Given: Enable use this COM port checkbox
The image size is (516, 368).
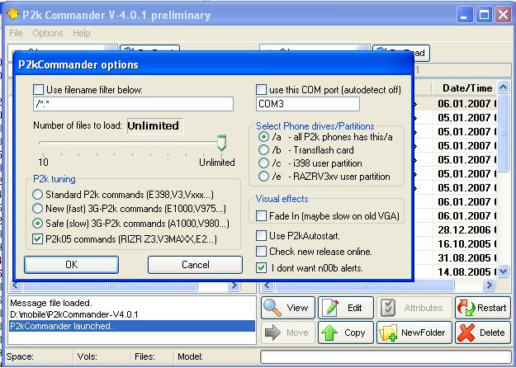Looking at the screenshot, I should click(x=261, y=89).
